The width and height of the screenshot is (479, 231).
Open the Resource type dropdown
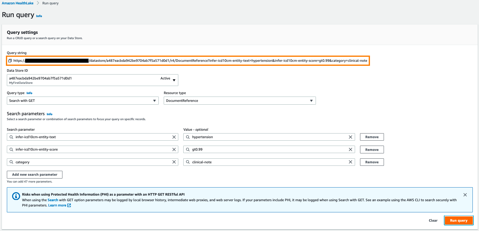(x=239, y=101)
